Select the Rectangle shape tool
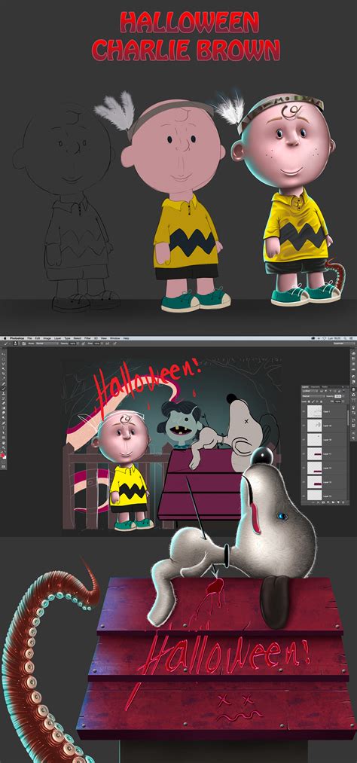This screenshot has width=357, height=763. click(x=4, y=438)
